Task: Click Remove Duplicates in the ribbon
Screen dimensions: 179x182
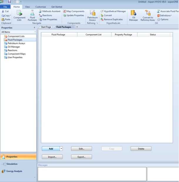Action: pos(112,19)
